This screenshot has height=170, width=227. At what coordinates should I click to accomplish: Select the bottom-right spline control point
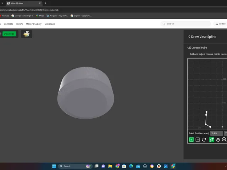(x=210, y=127)
